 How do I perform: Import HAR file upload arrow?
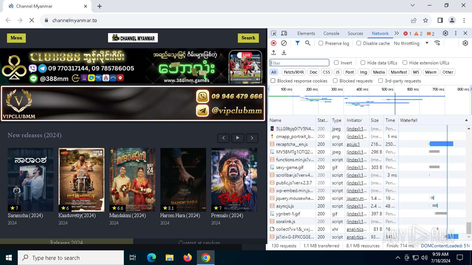point(274,53)
